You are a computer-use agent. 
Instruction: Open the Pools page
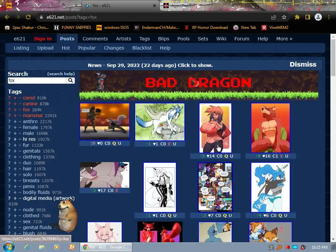pos(183,39)
